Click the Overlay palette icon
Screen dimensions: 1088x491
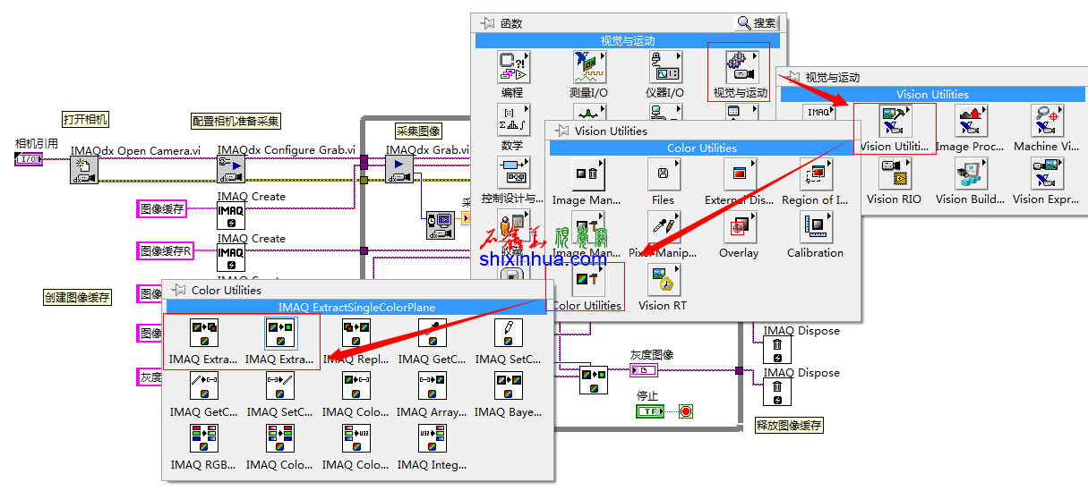pyautogui.click(x=739, y=227)
